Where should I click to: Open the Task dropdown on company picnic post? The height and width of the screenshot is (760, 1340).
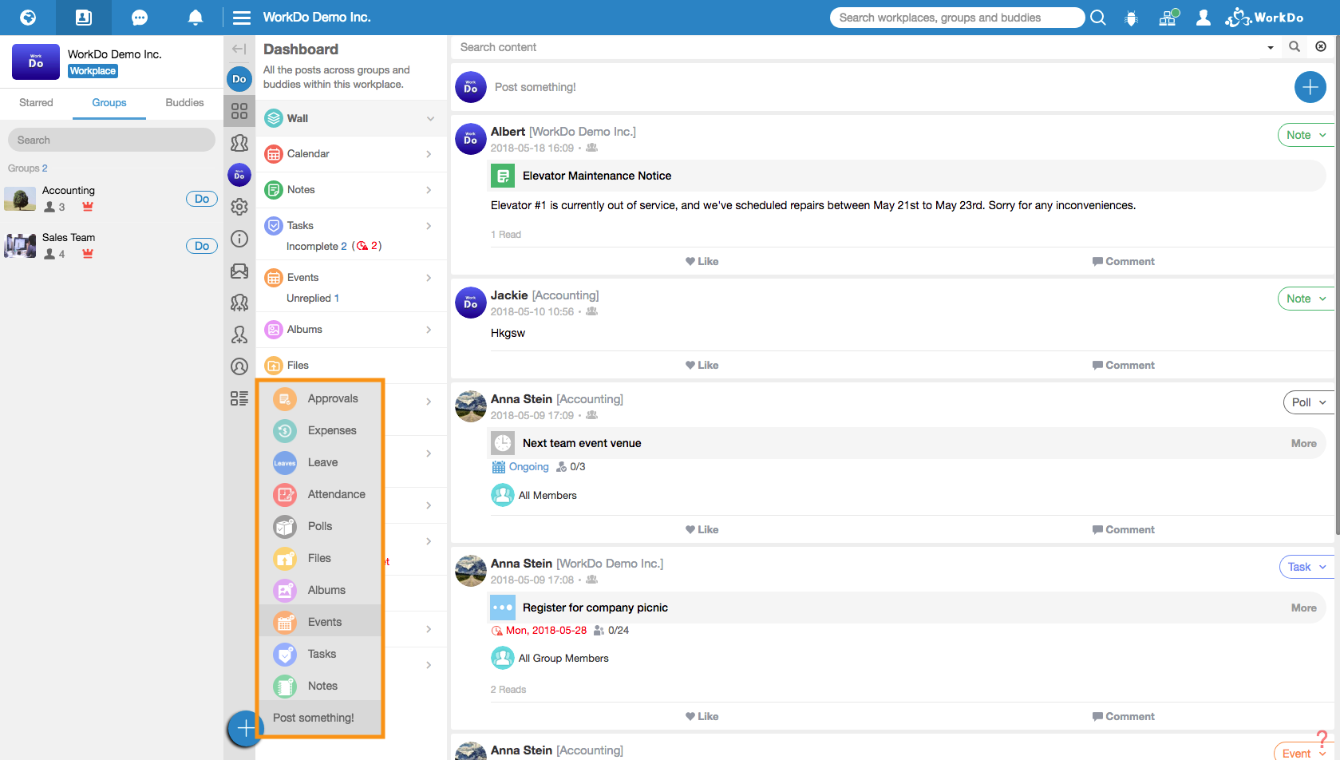[x=1306, y=567]
